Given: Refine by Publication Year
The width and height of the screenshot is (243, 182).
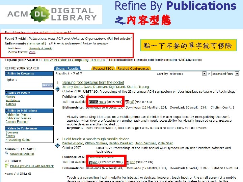Looking at the screenshot, I should click(x=17, y=115).
